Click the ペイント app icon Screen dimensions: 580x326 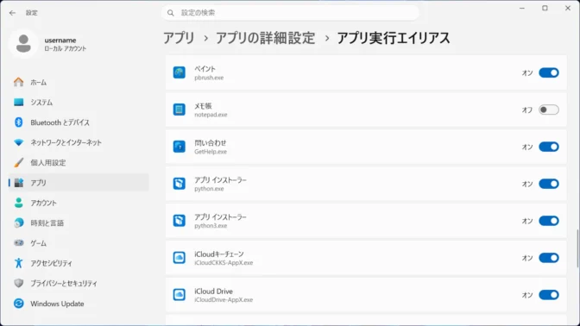coord(179,72)
